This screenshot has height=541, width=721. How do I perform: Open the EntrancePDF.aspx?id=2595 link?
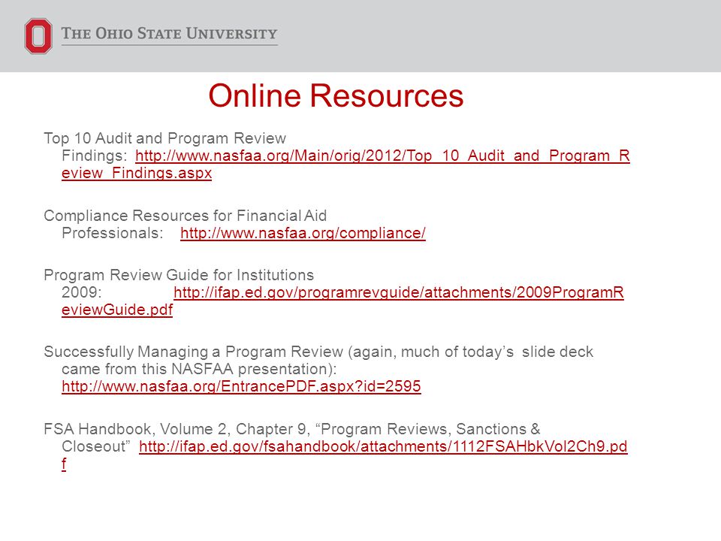point(241,386)
